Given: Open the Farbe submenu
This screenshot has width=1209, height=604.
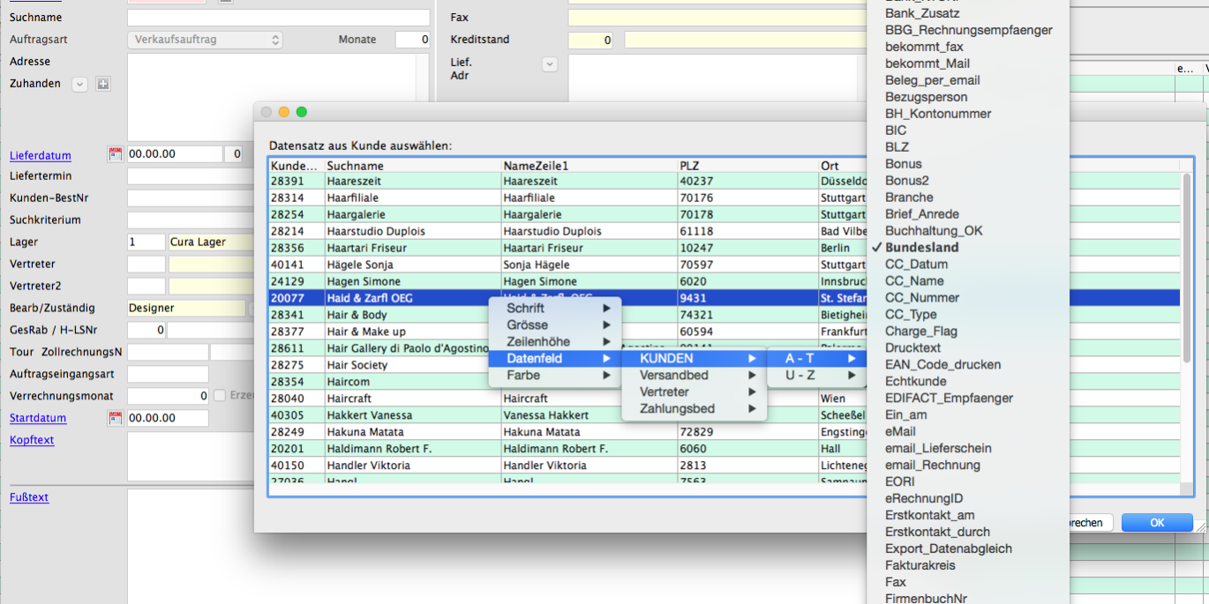Looking at the screenshot, I should [x=555, y=375].
